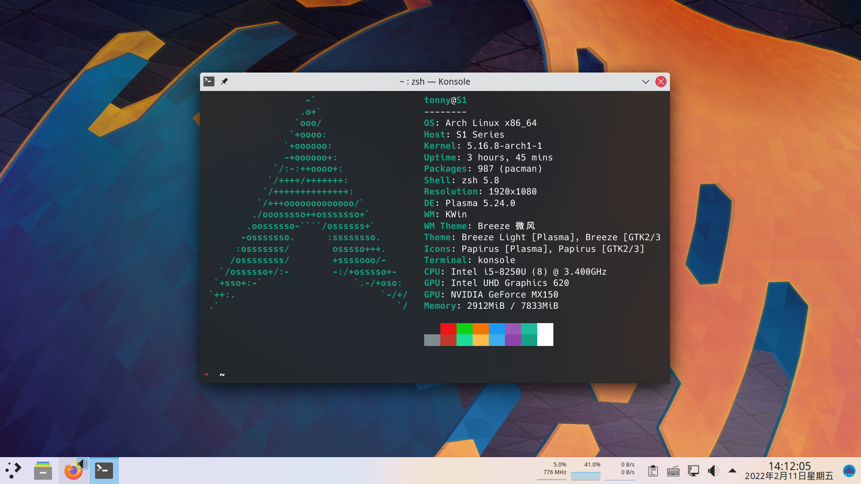This screenshot has height=484, width=861.
Task: Click the "Icons: Papirus [Plasma]" line
Action: (x=534, y=249)
